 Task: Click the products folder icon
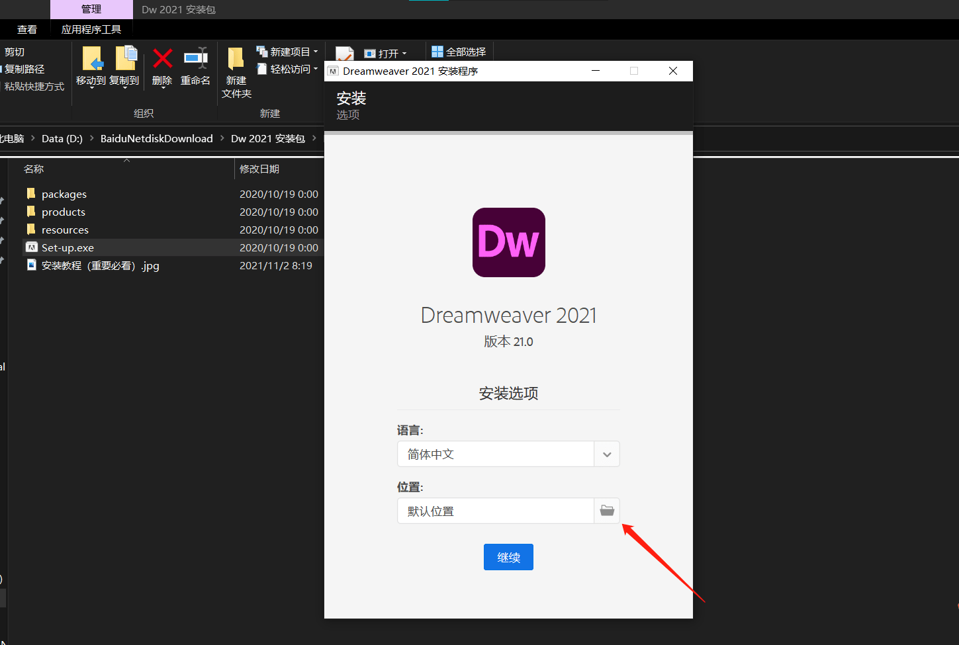[31, 211]
